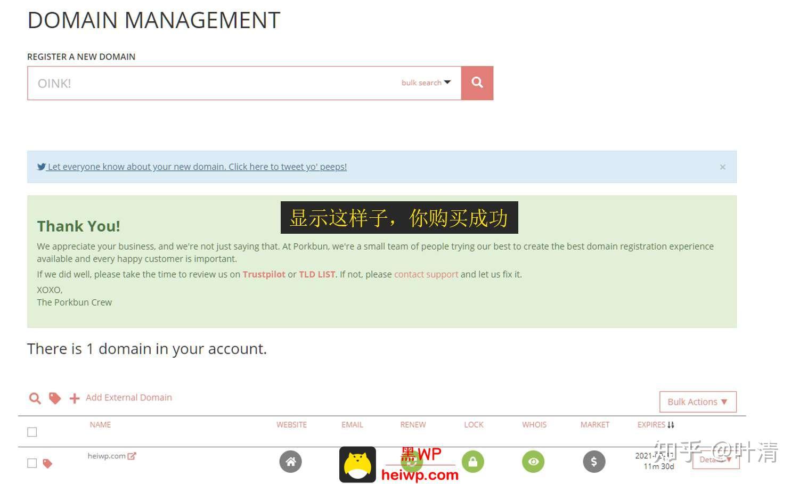The image size is (799, 484).
Task: Follow the contact support link
Action: click(x=426, y=274)
